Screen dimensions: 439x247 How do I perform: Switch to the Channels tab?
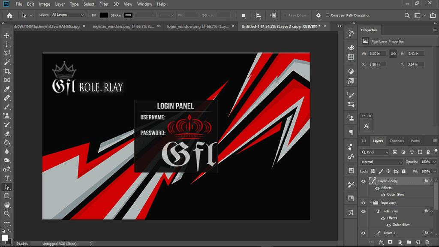point(396,141)
